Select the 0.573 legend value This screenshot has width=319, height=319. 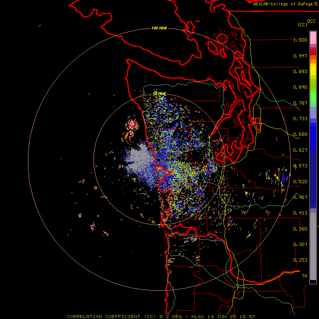pos(300,166)
